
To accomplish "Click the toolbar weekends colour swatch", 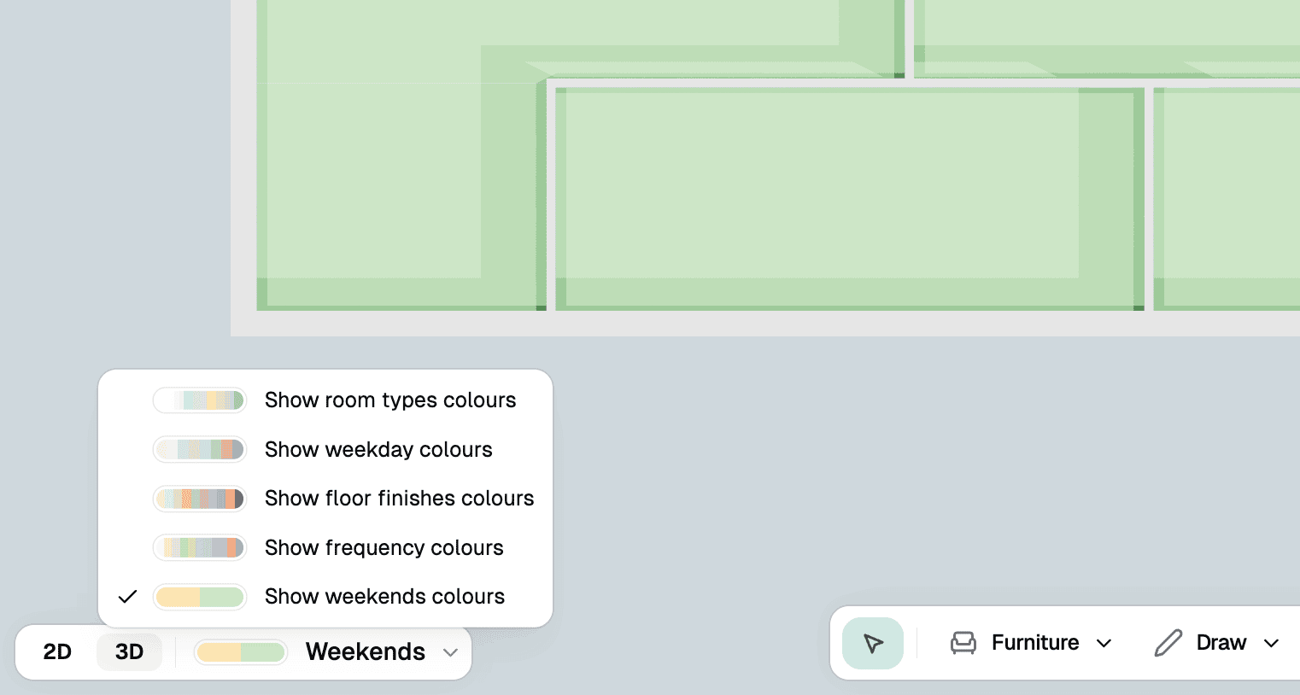I will coord(241,652).
